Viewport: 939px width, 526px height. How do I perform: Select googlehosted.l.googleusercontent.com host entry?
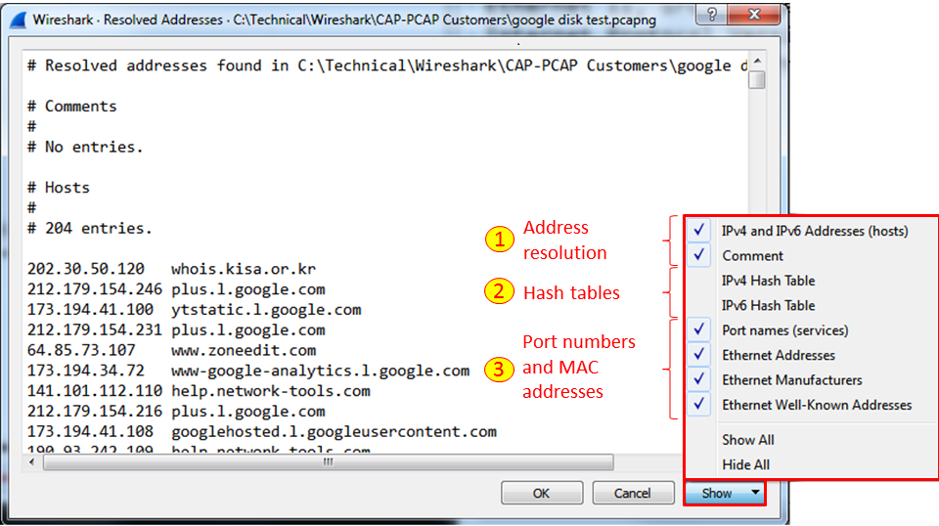(334, 432)
